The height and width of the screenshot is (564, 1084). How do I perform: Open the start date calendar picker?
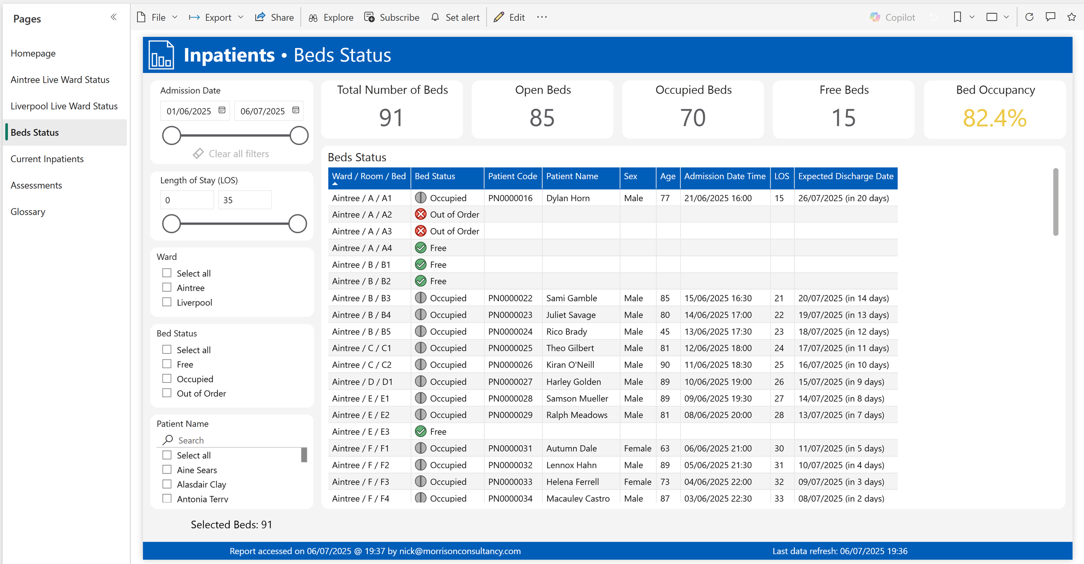point(222,111)
